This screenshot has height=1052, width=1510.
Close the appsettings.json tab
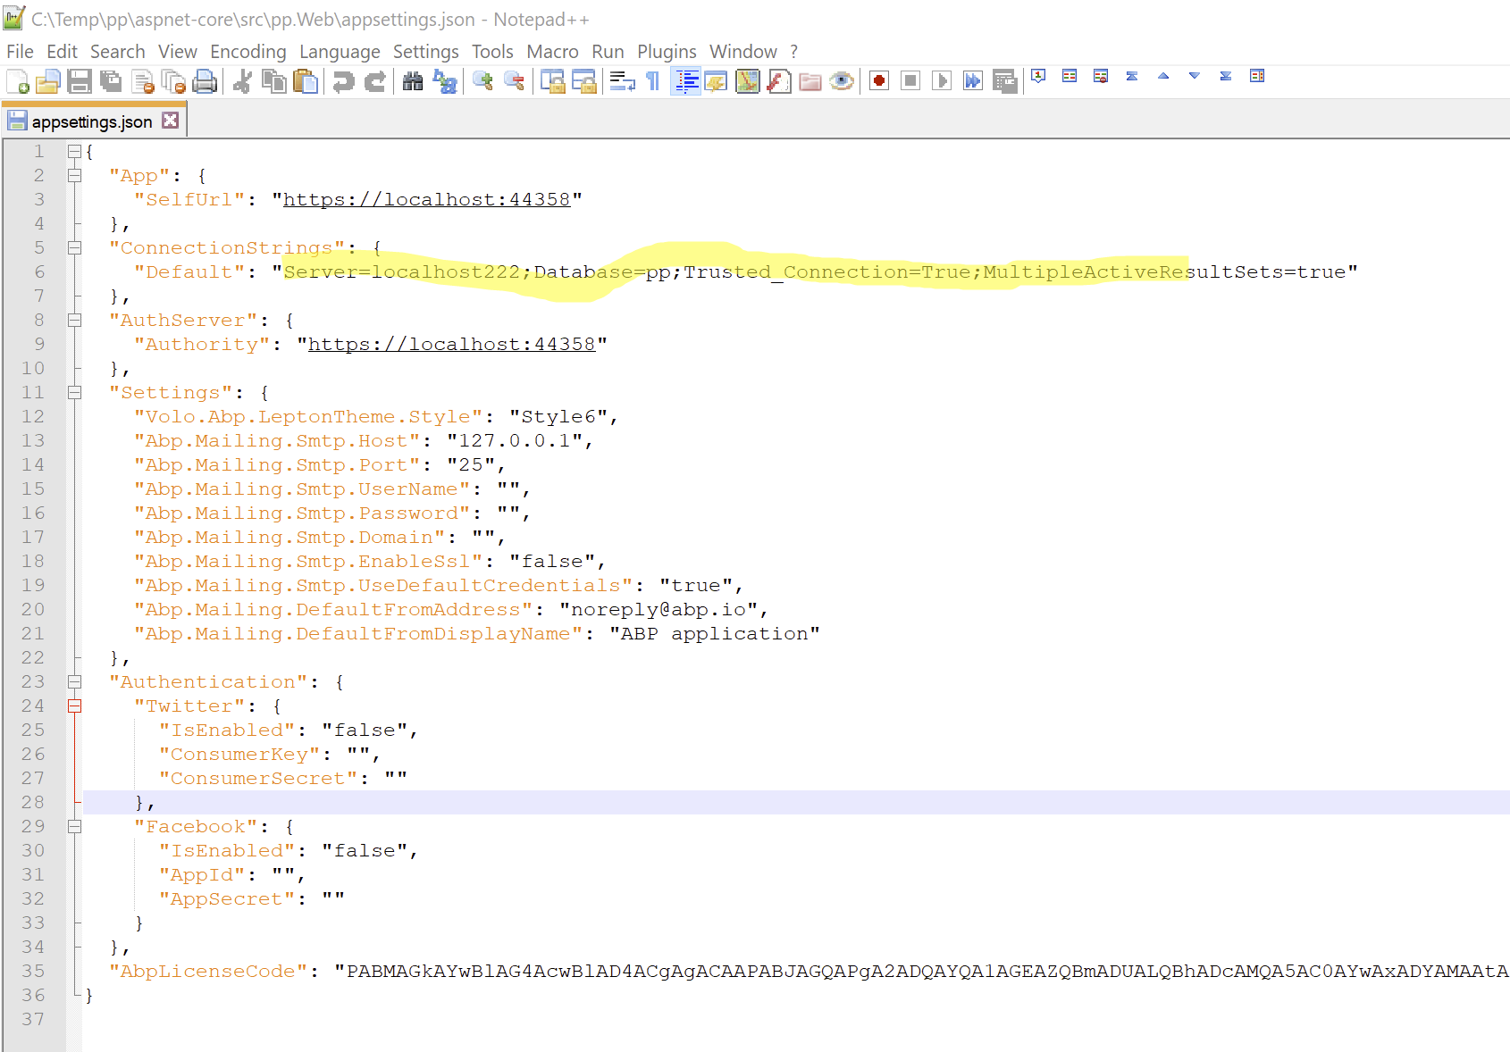coord(171,121)
